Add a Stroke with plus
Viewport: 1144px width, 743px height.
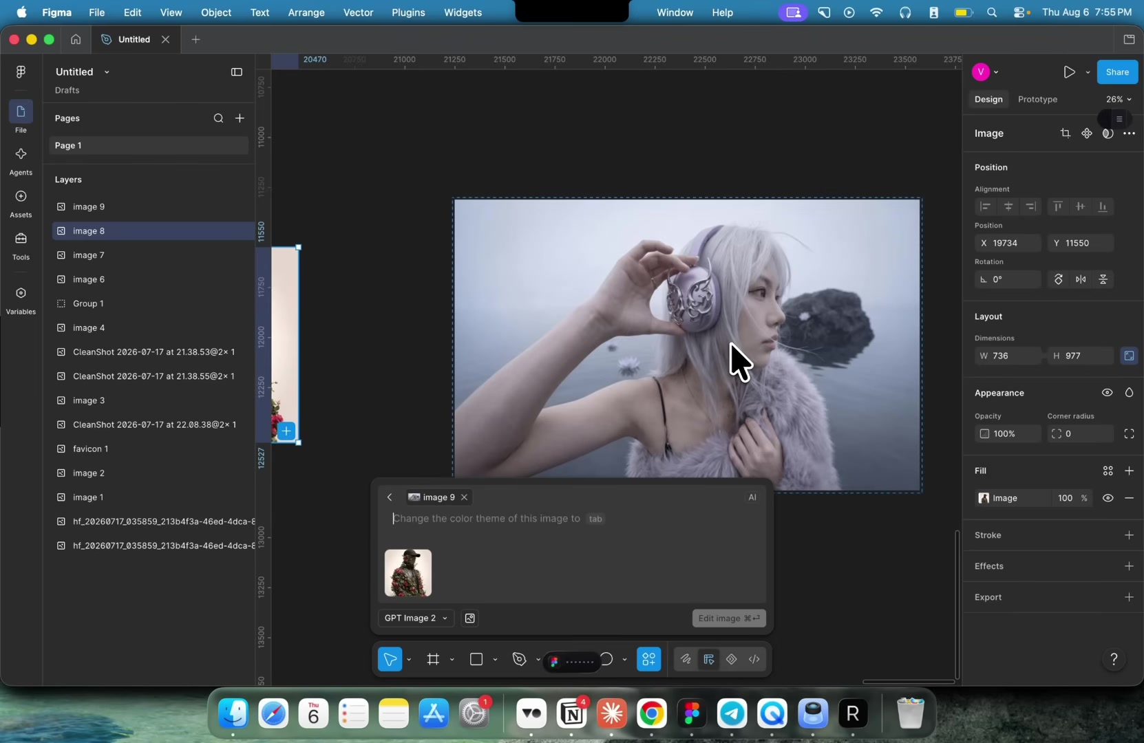[1129, 535]
